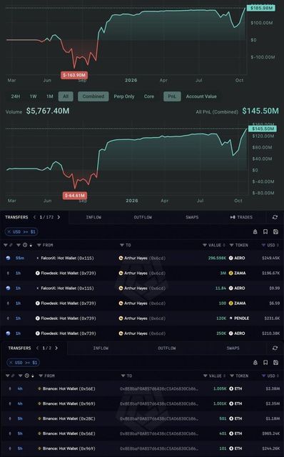
Task: Click the PENDLE token icon in the 120K row
Action: (x=230, y=318)
